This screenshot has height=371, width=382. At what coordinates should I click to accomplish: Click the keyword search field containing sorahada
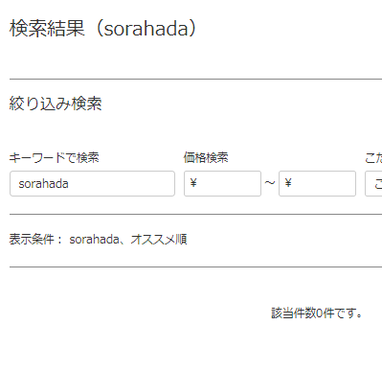[x=92, y=183]
